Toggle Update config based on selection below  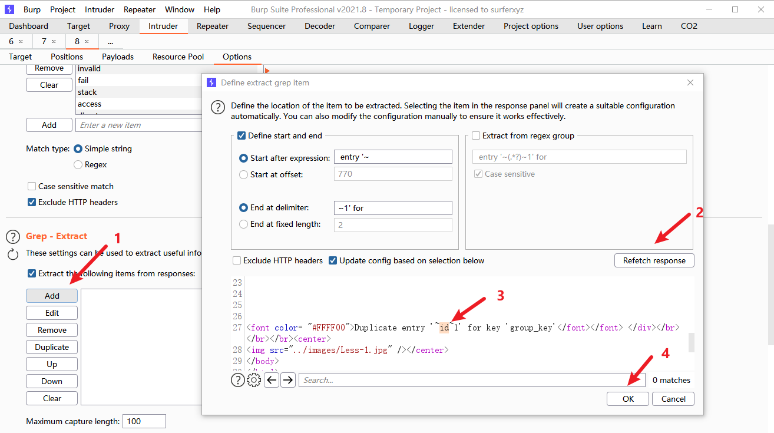point(333,260)
